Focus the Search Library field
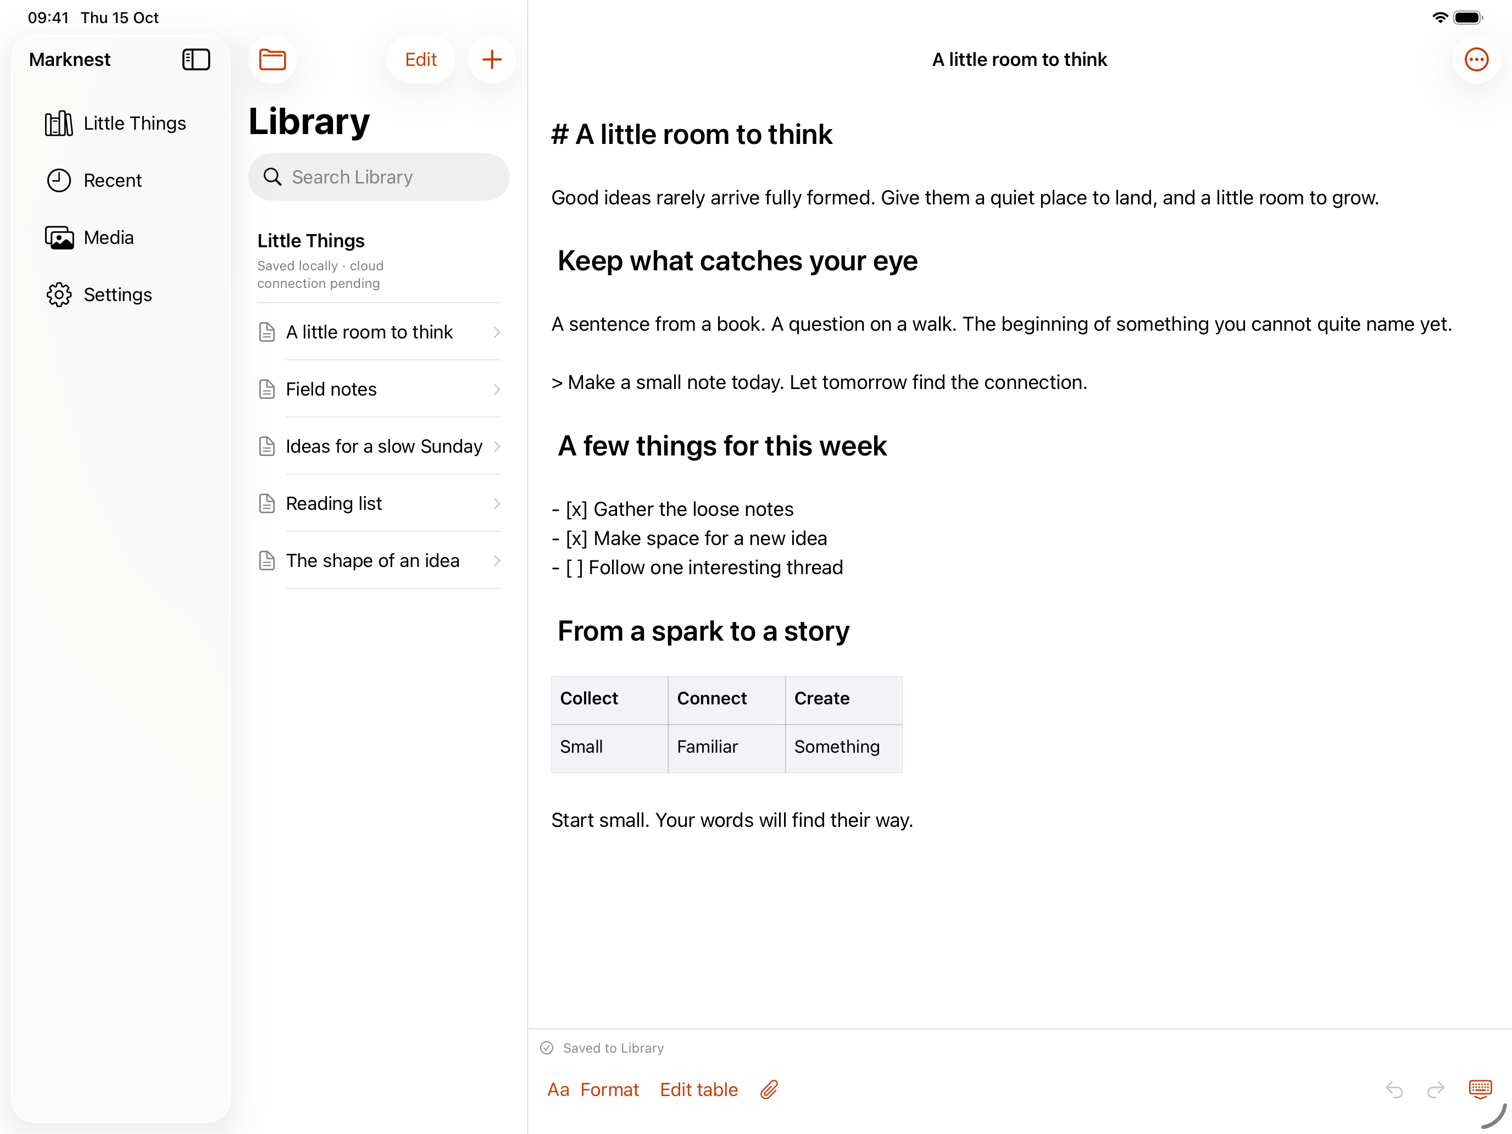Image resolution: width=1512 pixels, height=1134 pixels. point(379,177)
